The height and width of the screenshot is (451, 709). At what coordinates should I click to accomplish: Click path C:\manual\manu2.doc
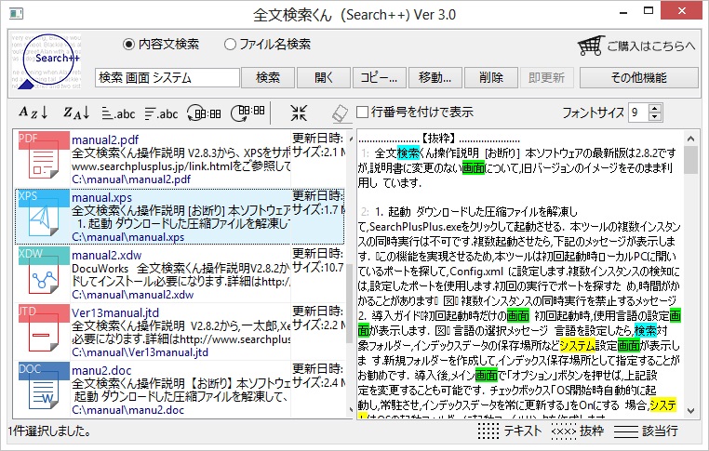tap(128, 410)
